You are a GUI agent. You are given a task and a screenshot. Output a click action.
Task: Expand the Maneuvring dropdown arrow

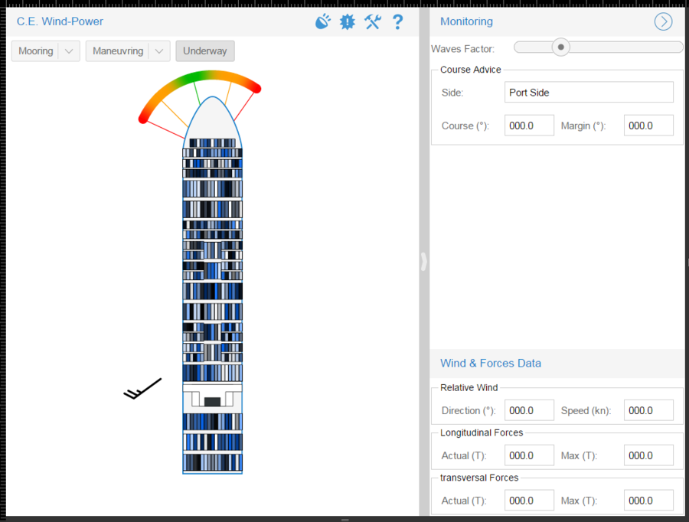click(x=159, y=51)
